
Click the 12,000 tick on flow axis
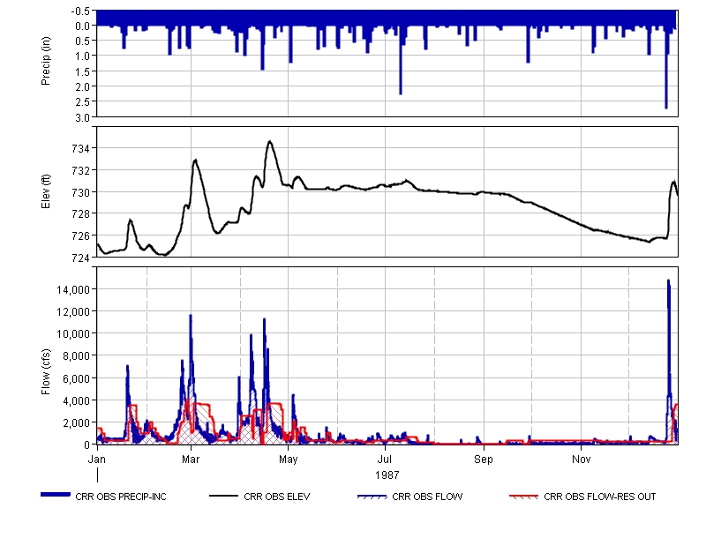pyautogui.click(x=73, y=312)
